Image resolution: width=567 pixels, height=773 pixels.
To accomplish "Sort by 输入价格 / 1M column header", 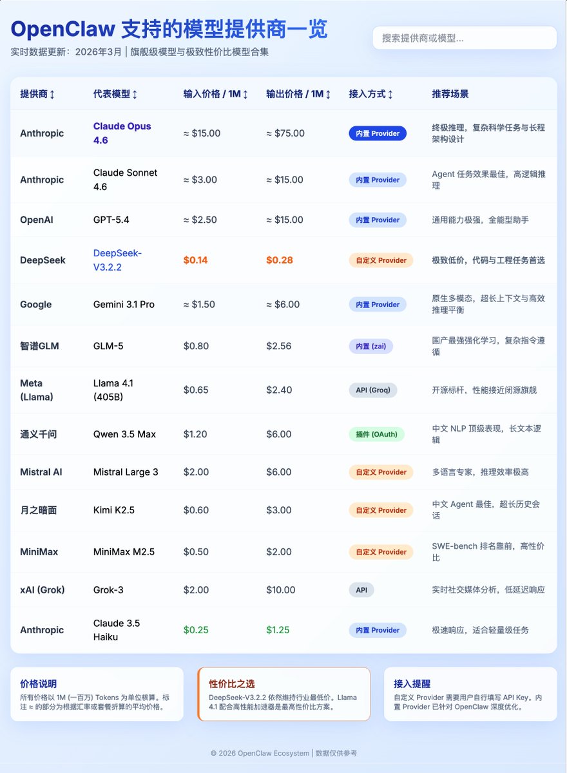I will tap(216, 94).
